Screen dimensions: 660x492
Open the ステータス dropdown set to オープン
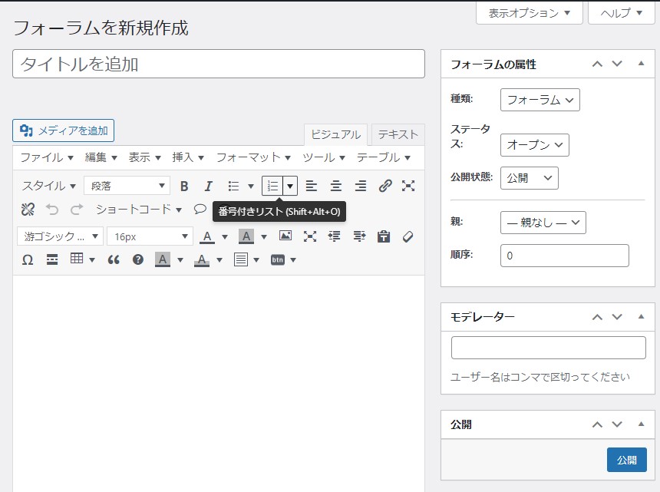tap(534, 145)
